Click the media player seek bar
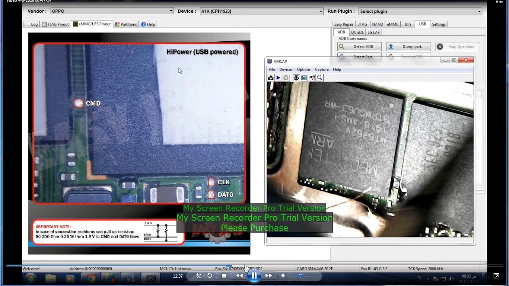The width and height of the screenshot is (509, 286). pyautogui.click(x=254, y=266)
